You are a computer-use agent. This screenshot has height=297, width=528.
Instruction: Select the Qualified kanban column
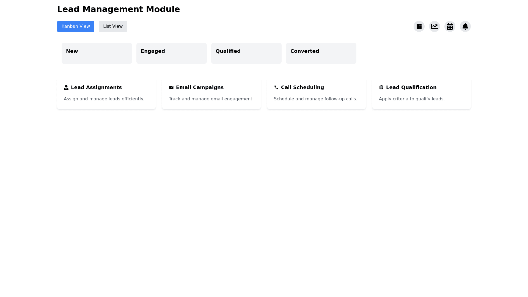(x=246, y=53)
